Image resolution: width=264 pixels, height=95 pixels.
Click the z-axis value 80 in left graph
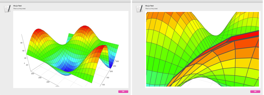(21, 43)
